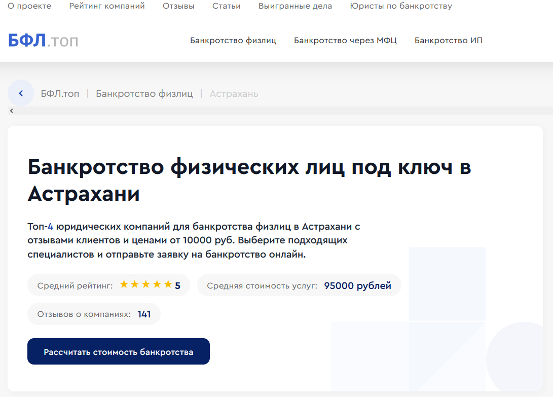Select Банкротство физлиц in main navigation
The width and height of the screenshot is (553, 397).
pos(233,41)
